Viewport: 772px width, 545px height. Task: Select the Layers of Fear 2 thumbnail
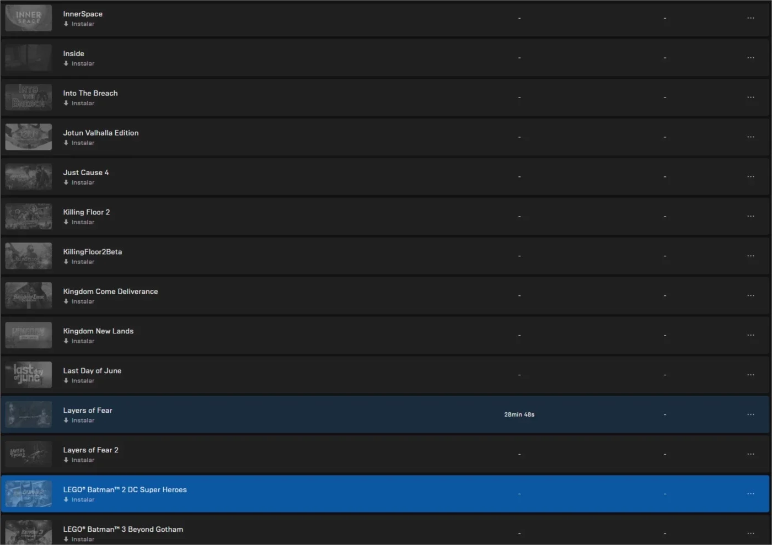point(29,454)
